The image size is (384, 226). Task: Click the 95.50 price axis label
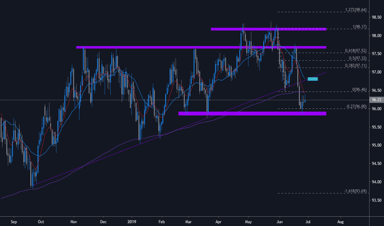377,127
